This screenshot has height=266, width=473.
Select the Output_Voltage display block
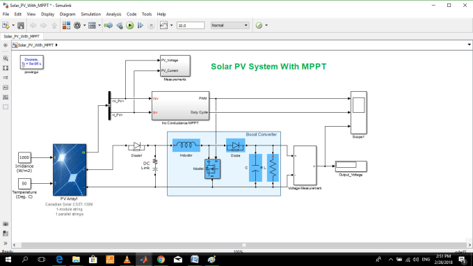tap(351, 166)
